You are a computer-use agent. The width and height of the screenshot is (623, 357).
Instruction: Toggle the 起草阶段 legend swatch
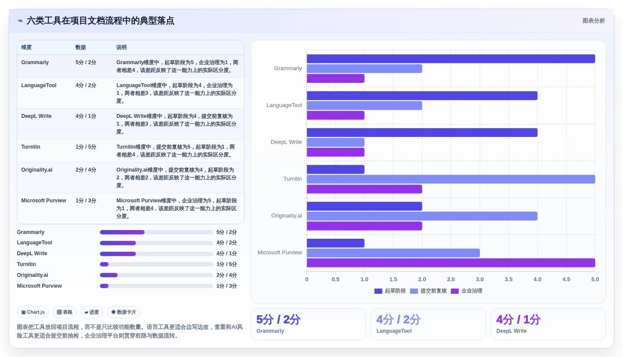378,291
